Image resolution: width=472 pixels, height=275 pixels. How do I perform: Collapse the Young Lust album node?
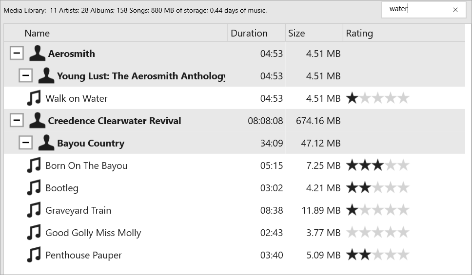click(25, 75)
